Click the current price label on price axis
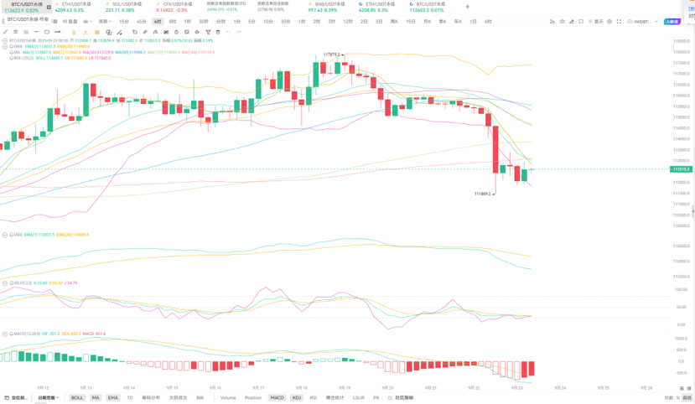695x404 pixels. (x=682, y=169)
